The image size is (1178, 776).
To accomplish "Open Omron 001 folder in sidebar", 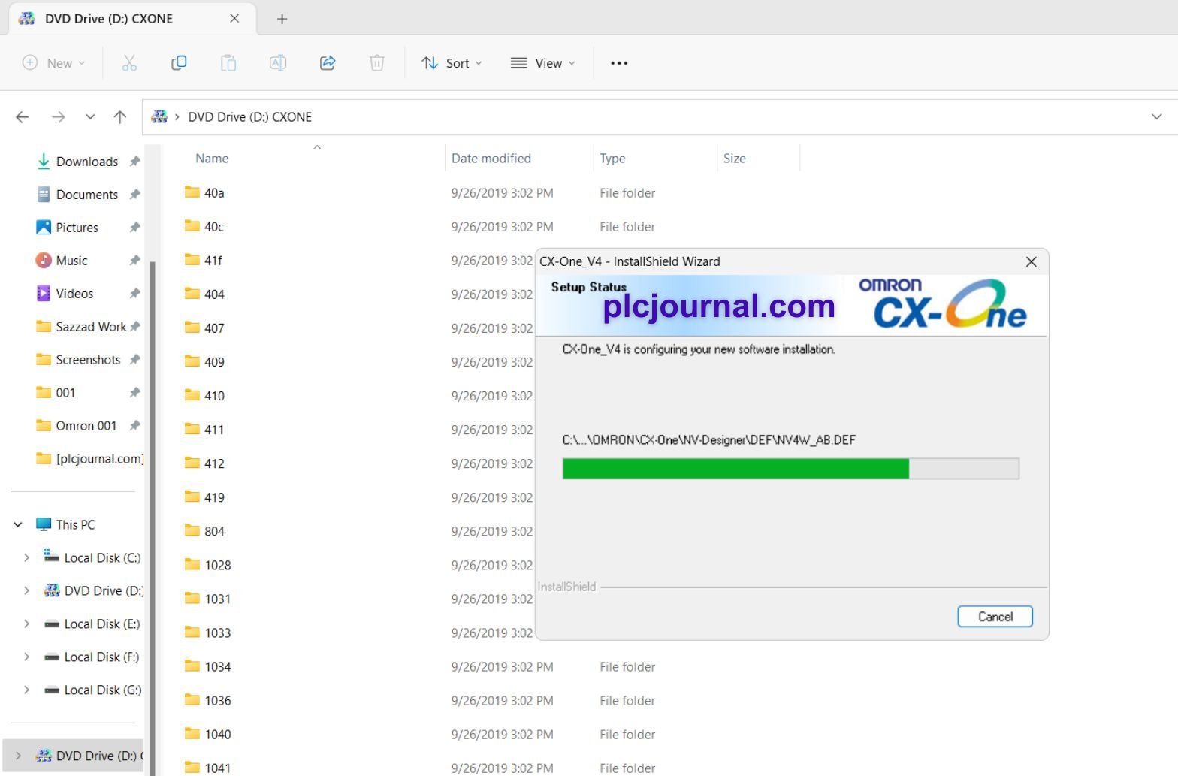I will 86,426.
